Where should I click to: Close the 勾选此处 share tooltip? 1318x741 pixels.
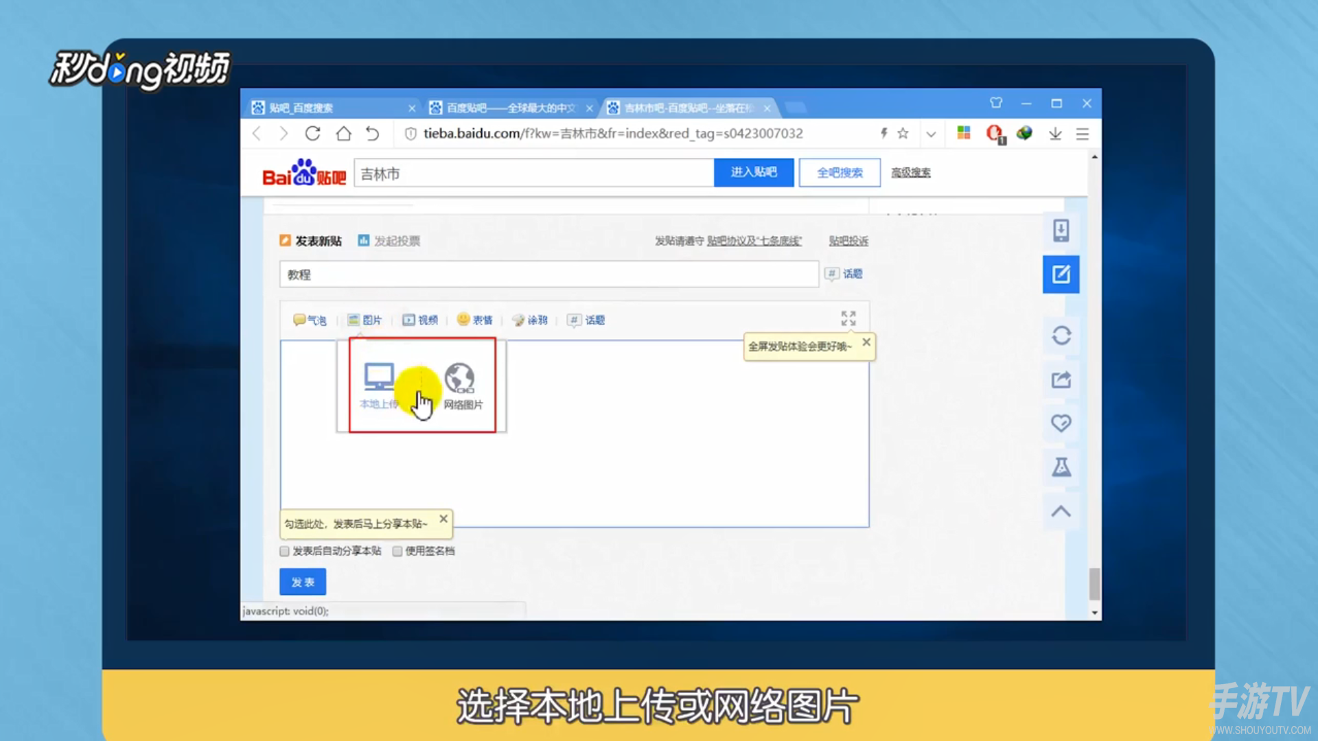tap(443, 519)
